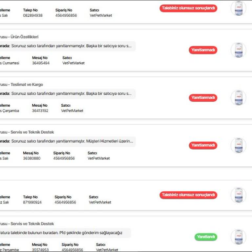Viewport: 252px width, 252px height.
Task: Click product image beside message 35574953
Action: (238, 237)
